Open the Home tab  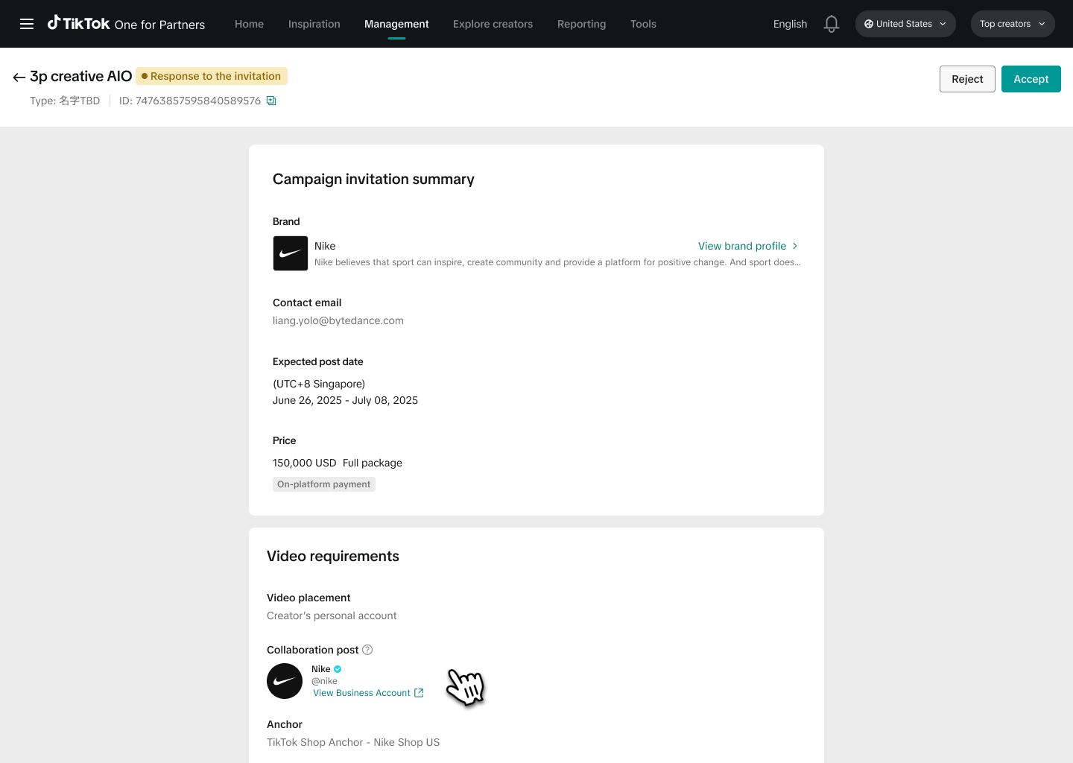click(x=249, y=24)
